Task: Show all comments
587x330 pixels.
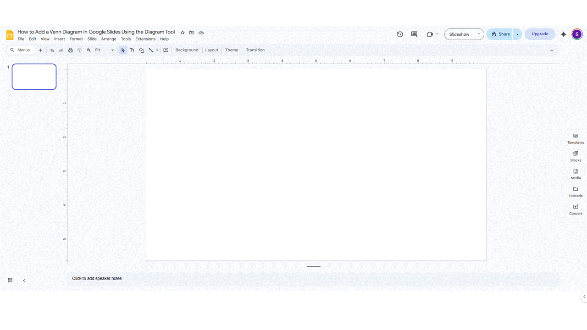Action: pyautogui.click(x=414, y=34)
